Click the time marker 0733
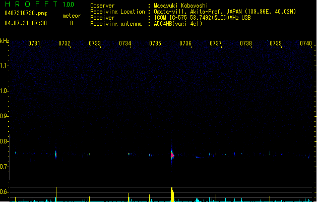 95,43
